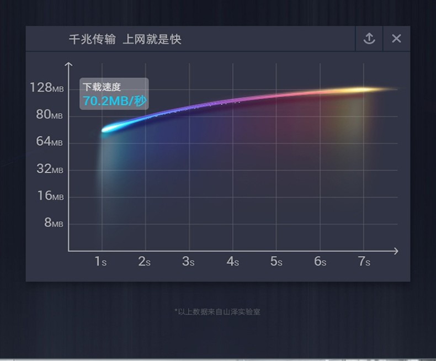Image resolution: width=436 pixels, height=361 pixels.
Task: Click the footnote 以上数据来自山泽实验室
Action: [x=217, y=312]
